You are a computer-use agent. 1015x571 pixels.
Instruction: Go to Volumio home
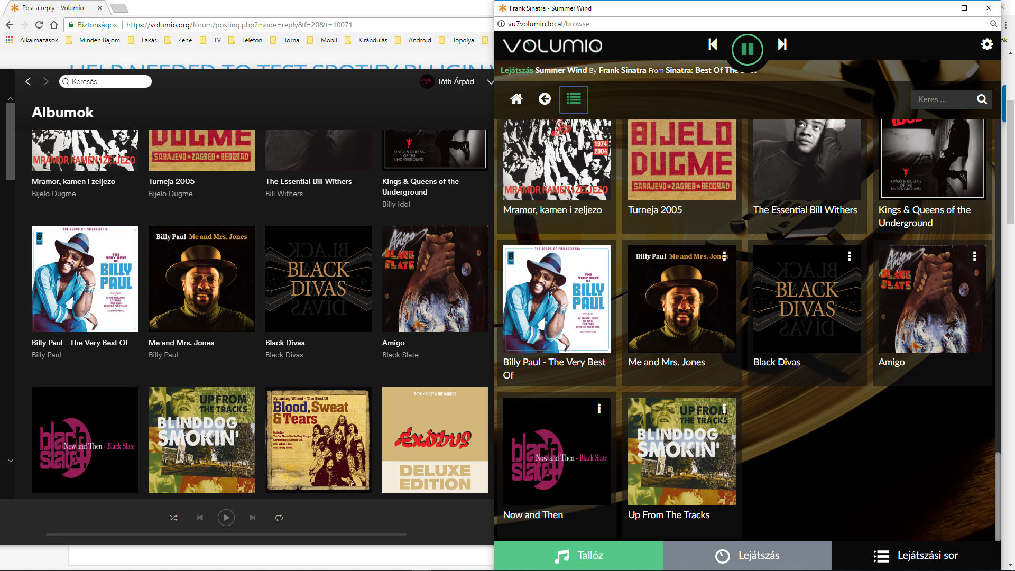516,99
